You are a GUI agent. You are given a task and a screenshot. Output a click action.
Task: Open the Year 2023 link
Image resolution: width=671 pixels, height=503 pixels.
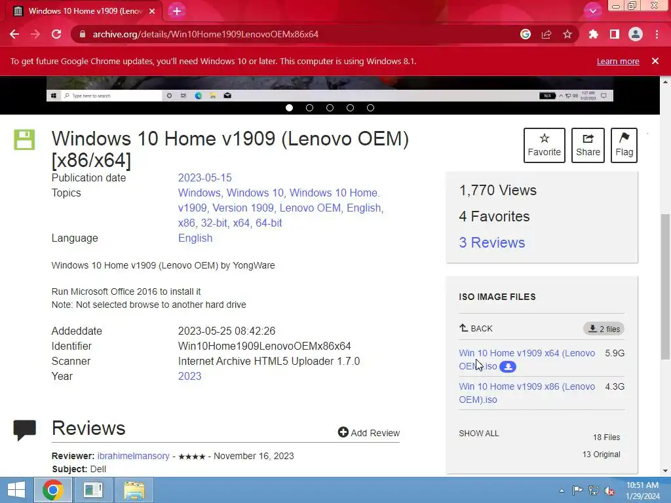point(189,377)
